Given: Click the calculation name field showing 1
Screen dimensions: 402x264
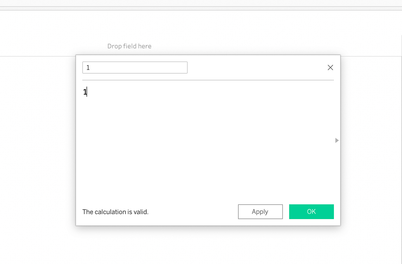Looking at the screenshot, I should pos(135,67).
